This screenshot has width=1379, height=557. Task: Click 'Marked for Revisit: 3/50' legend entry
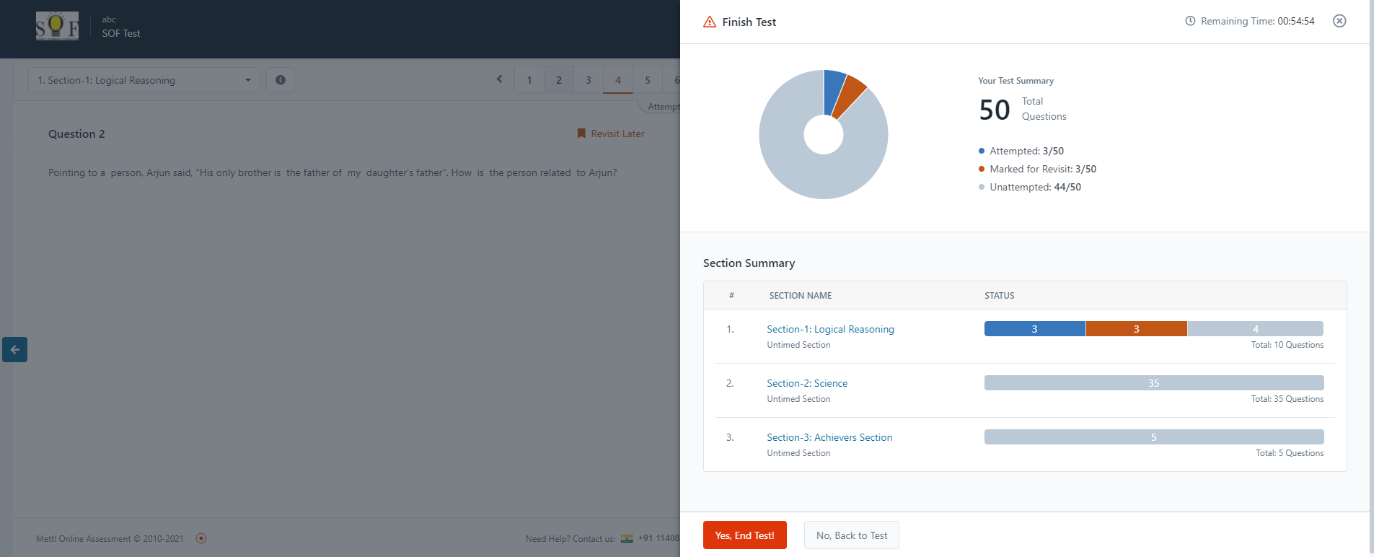1037,169
